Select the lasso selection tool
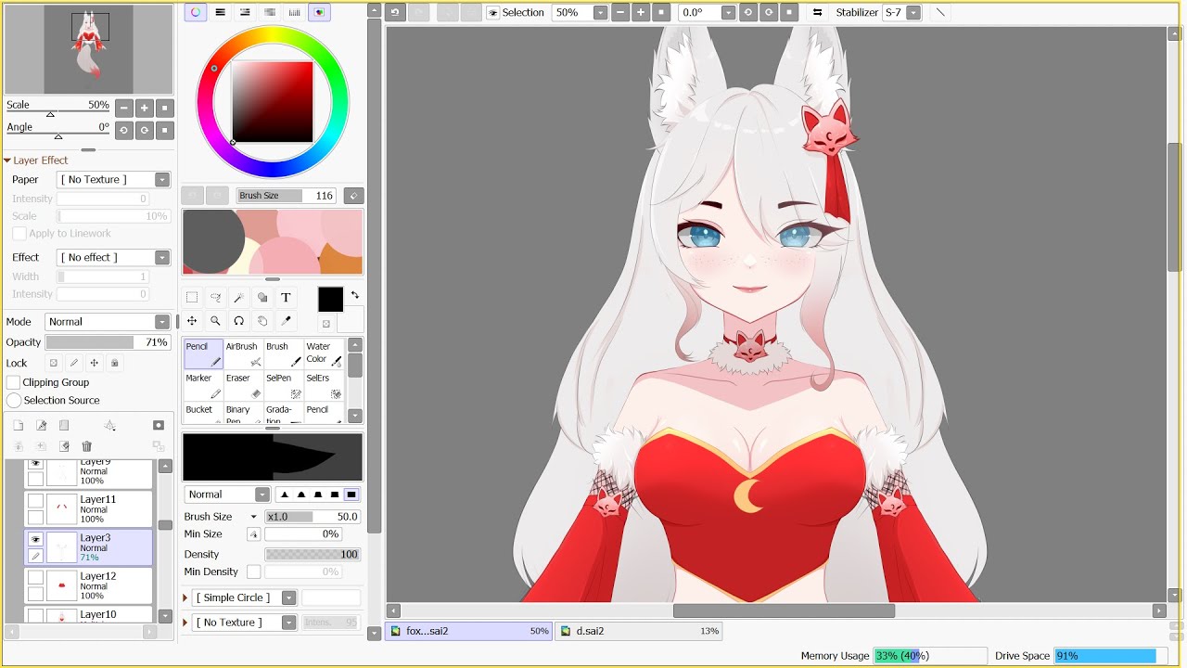This screenshot has height=668, width=1187. (x=215, y=298)
